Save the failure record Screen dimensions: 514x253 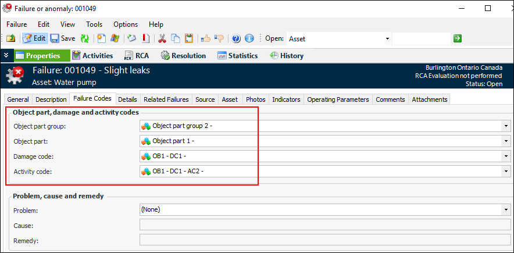63,38
